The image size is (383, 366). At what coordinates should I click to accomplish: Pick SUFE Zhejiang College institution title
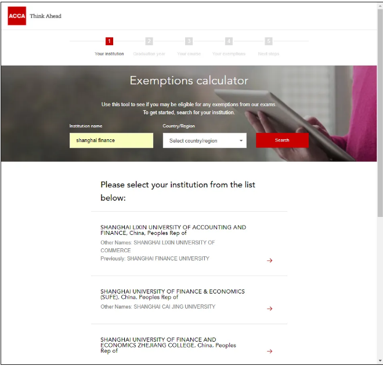168,342
